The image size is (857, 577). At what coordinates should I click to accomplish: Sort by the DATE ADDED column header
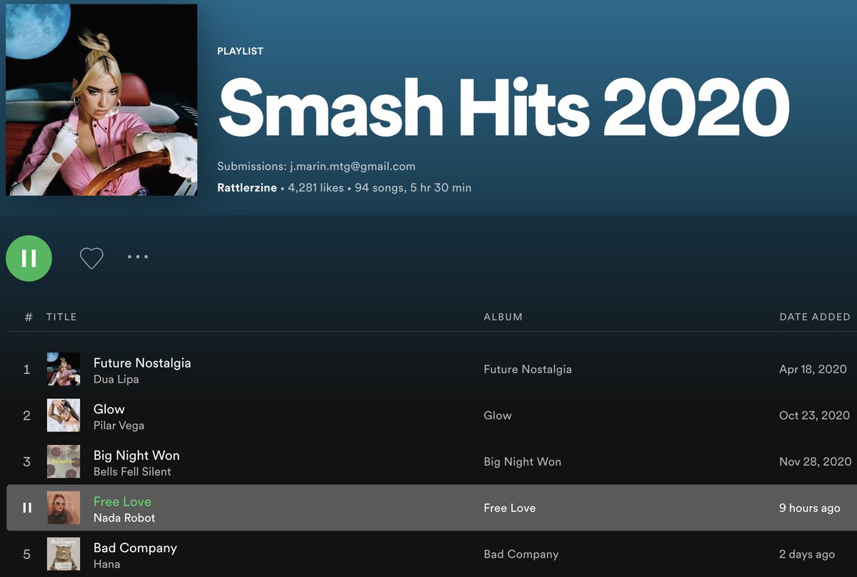[x=815, y=316]
